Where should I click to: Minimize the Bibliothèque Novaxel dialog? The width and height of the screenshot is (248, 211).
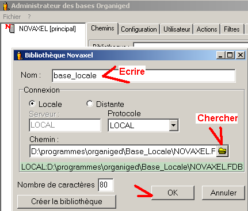tap(220, 55)
